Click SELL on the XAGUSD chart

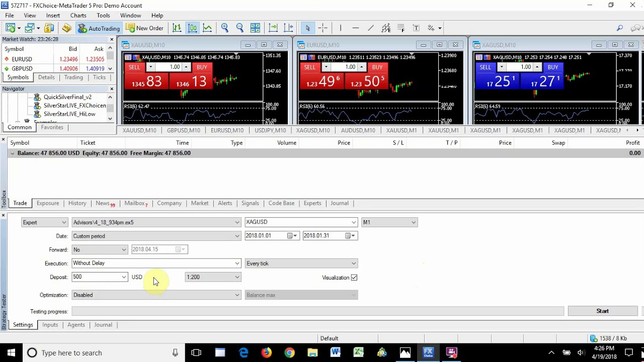485,67
